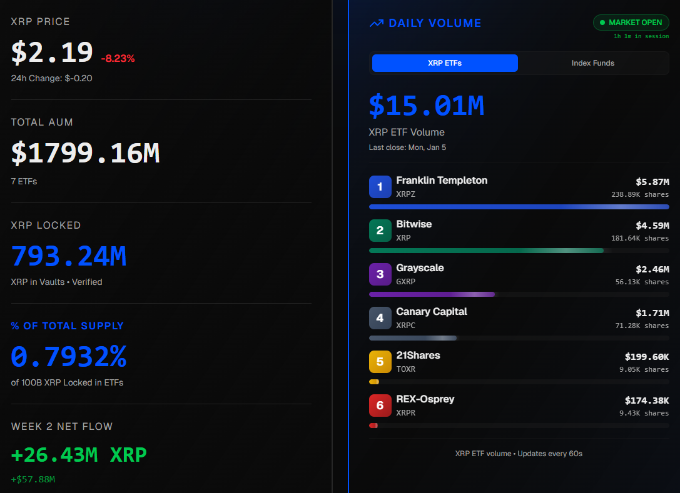The height and width of the screenshot is (493, 680).
Task: Click the green market open status dot
Action: (x=602, y=22)
